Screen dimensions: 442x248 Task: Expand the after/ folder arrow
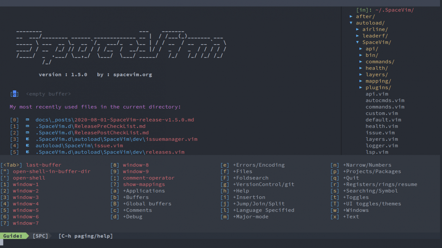pyautogui.click(x=351, y=16)
